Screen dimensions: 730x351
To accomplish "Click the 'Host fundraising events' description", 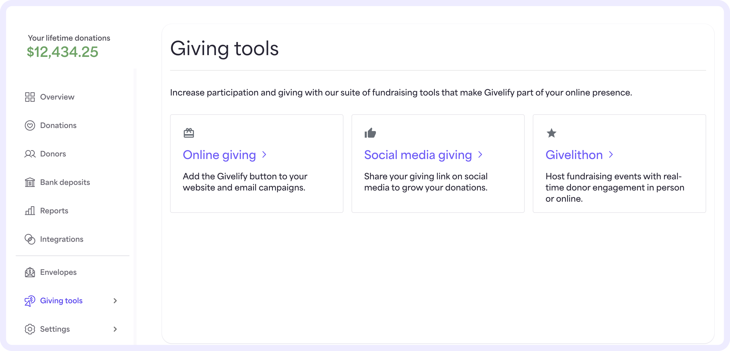I will 615,187.
